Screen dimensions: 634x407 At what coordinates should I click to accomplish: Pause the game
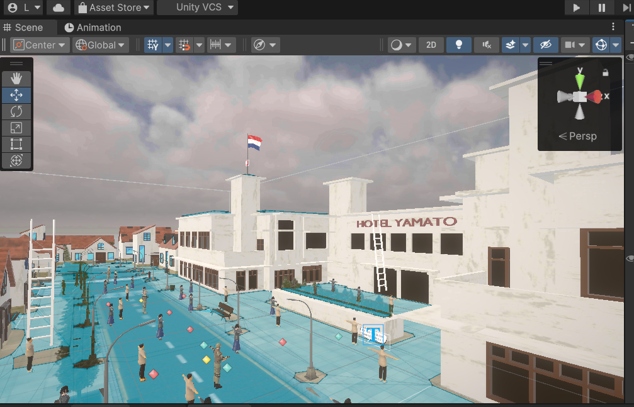click(x=602, y=8)
